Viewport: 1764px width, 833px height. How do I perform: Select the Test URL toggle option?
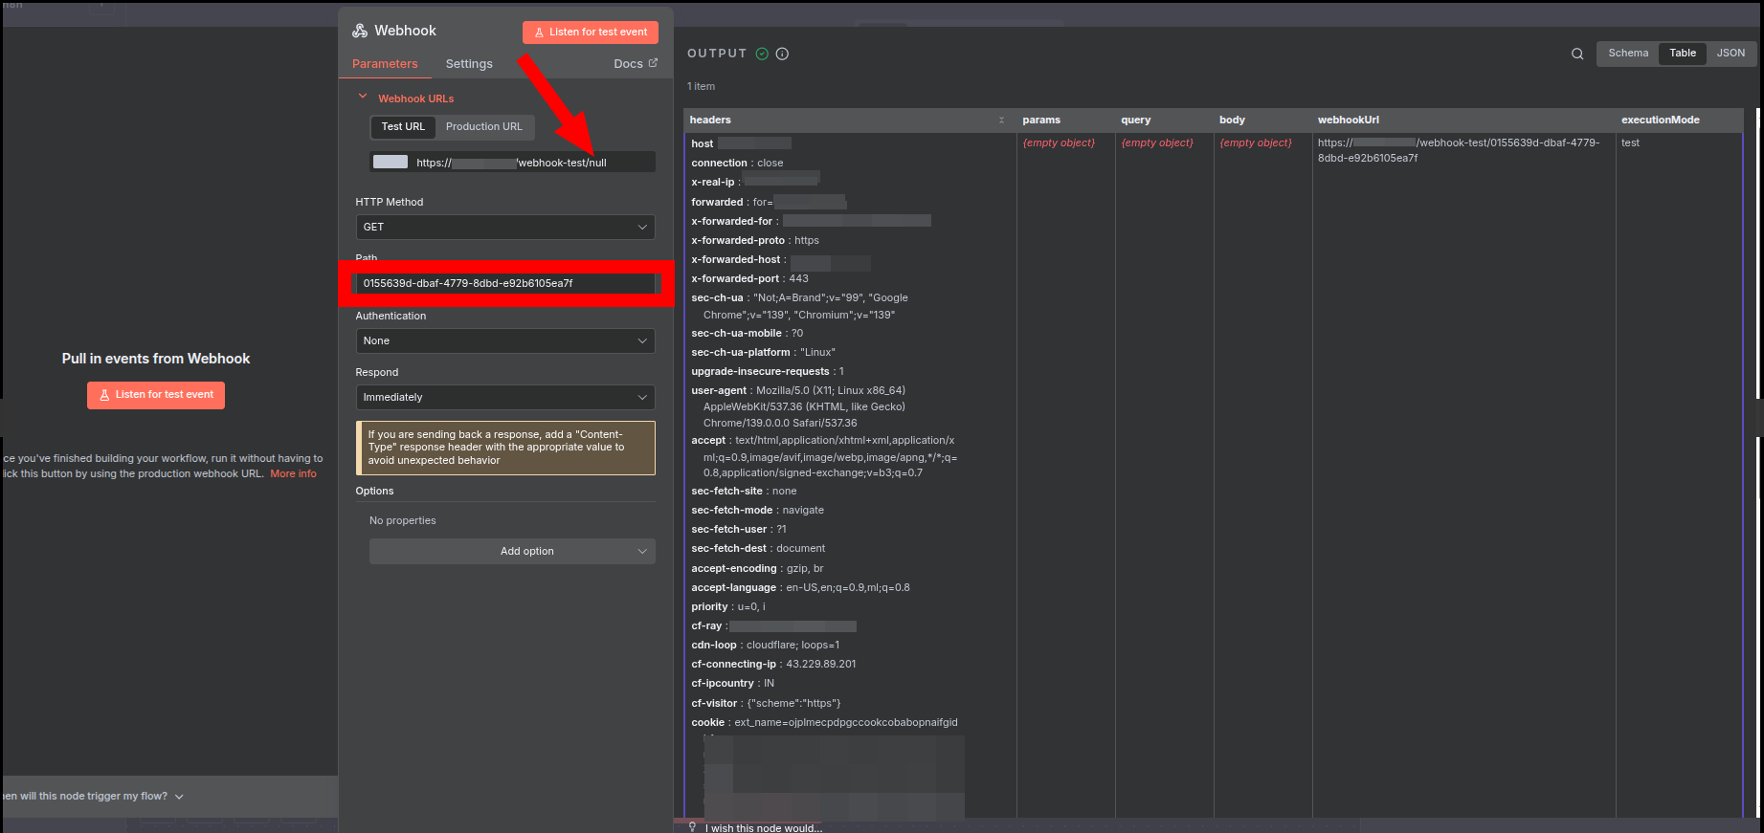coord(403,126)
